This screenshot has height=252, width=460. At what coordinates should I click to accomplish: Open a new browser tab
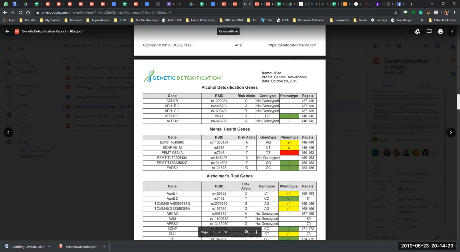pyautogui.click(x=411, y=4)
